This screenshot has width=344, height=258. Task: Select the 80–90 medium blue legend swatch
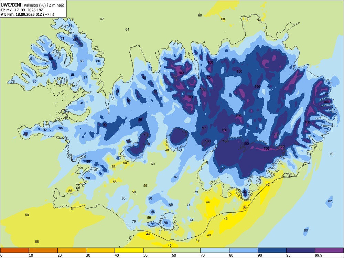click(244, 250)
